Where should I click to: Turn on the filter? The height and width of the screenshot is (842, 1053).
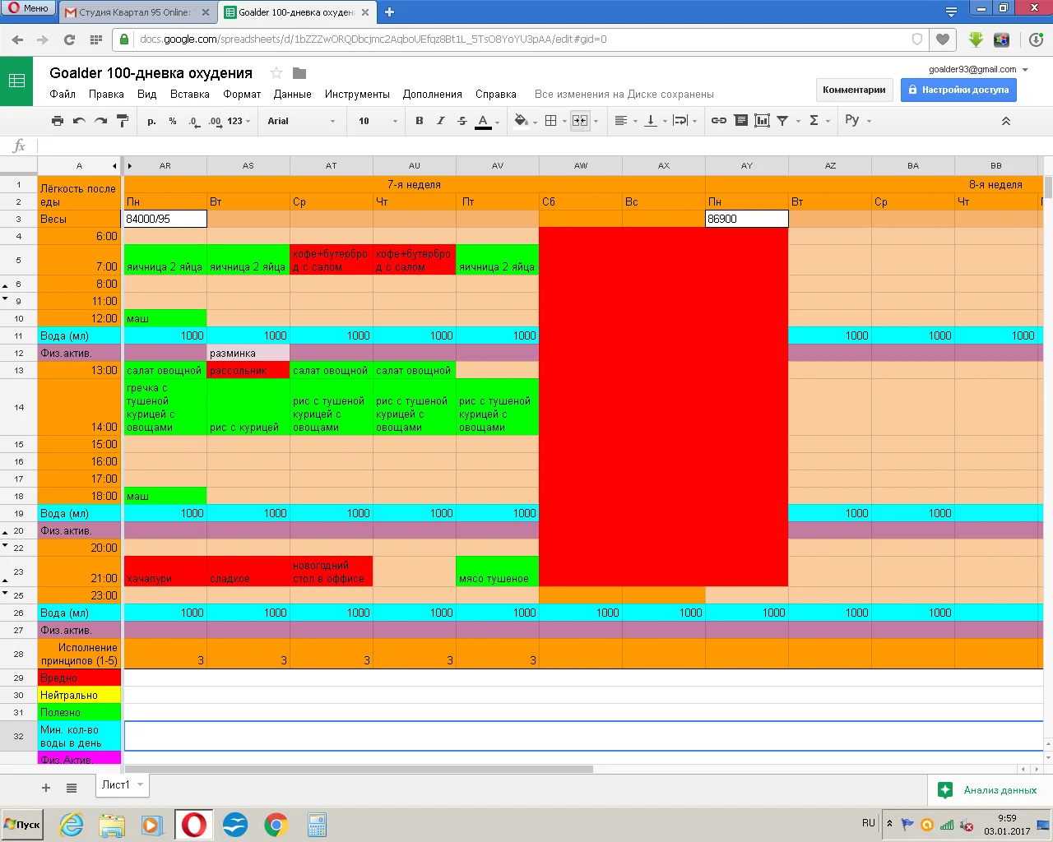(783, 121)
